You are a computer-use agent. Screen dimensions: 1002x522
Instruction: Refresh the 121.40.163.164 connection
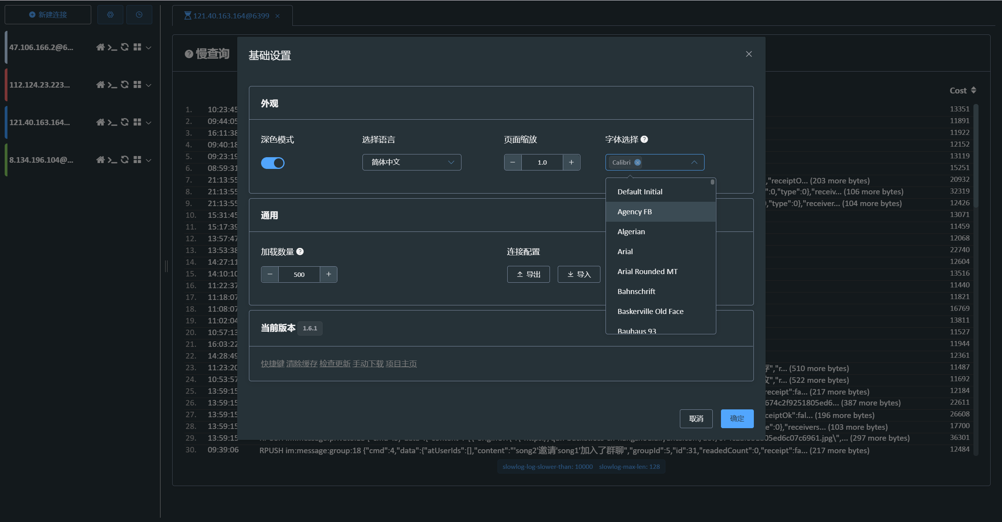pos(124,122)
